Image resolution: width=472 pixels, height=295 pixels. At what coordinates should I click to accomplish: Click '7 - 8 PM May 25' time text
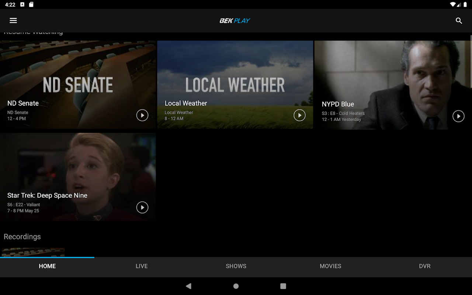click(23, 211)
